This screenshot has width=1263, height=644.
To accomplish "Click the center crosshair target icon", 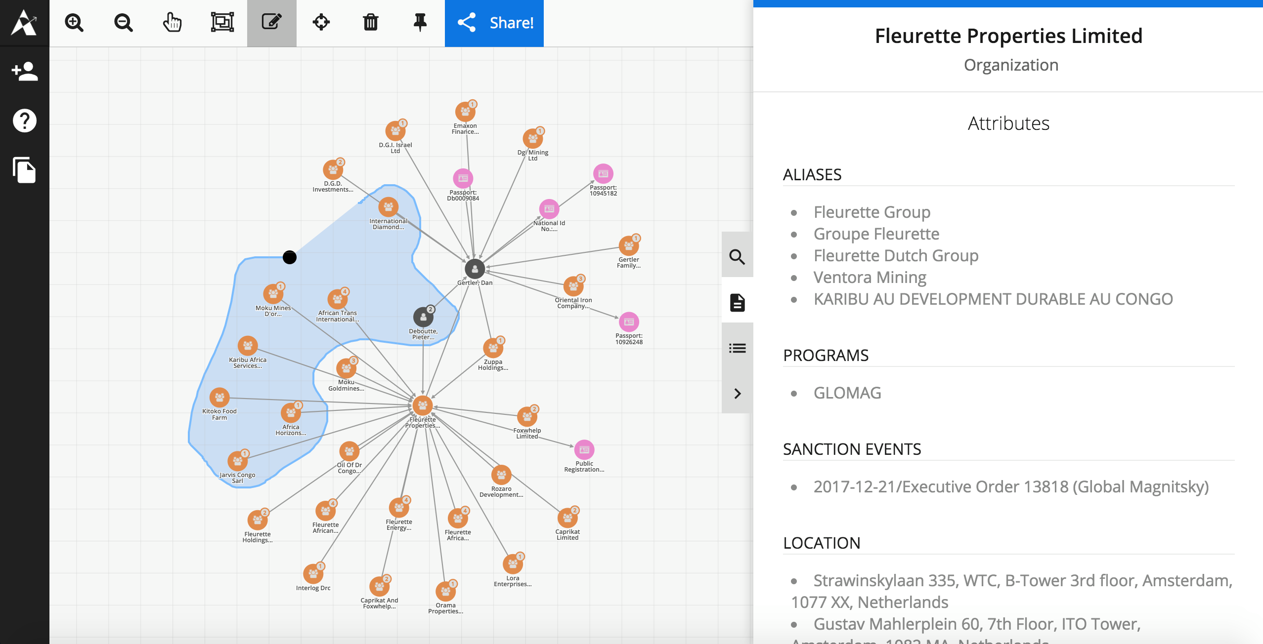I will point(321,23).
